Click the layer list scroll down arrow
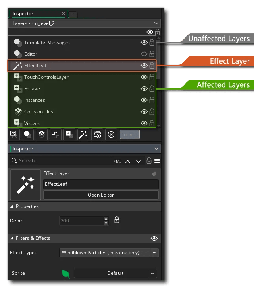 tap(158, 126)
